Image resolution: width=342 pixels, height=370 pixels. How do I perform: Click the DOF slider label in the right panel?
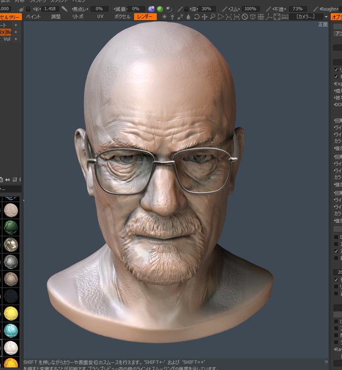pos(338,104)
